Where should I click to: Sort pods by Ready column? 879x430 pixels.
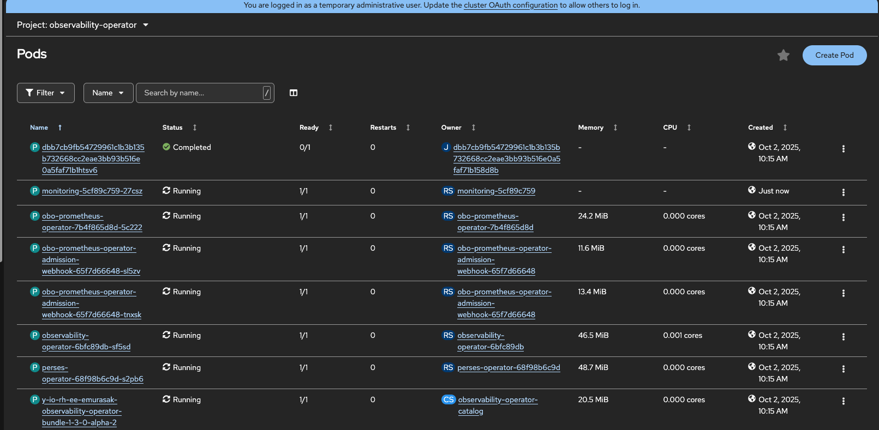click(x=331, y=128)
